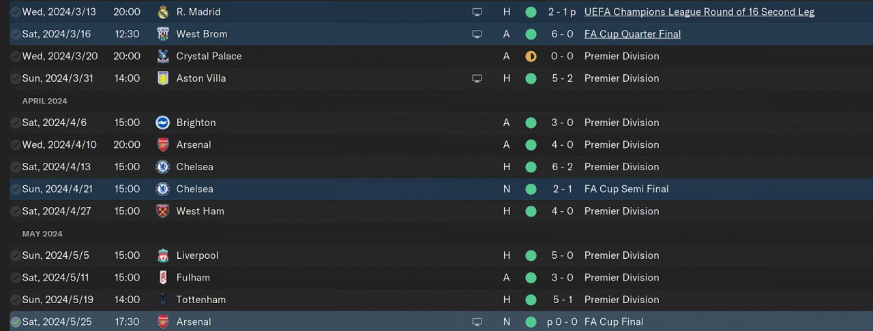The height and width of the screenshot is (331, 873).
Task: Click the Real Madrid club crest icon
Action: click(162, 12)
